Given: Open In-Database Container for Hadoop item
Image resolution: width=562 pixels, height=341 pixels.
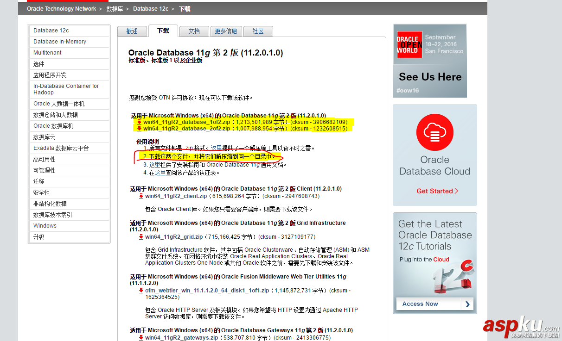Looking at the screenshot, I should tap(69, 89).
